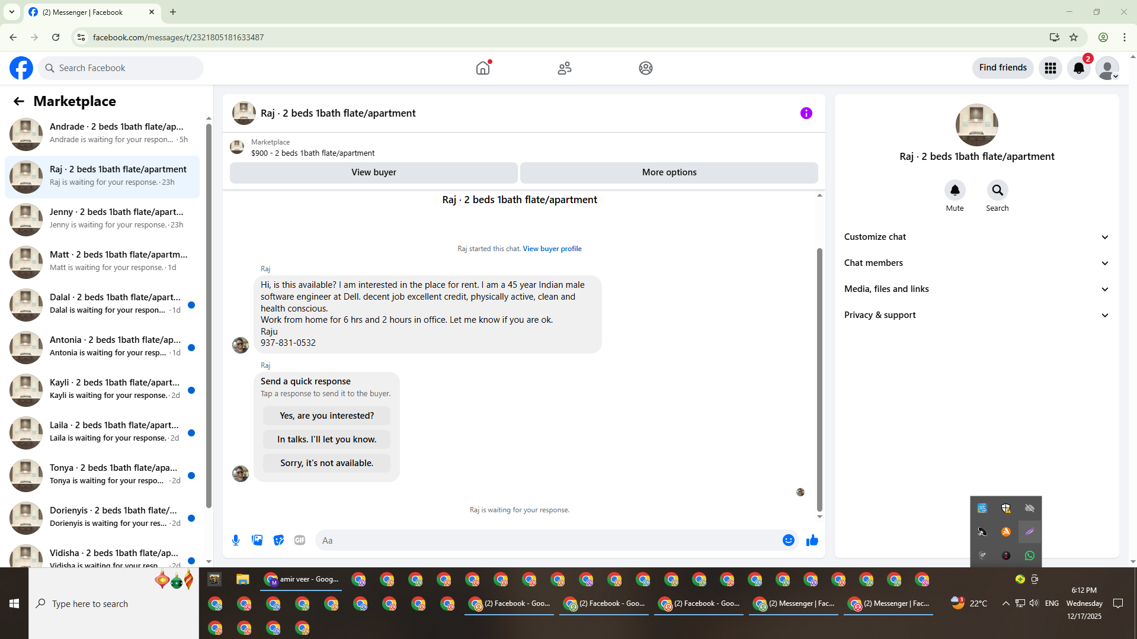Open the View buyer profile link

pos(552,249)
